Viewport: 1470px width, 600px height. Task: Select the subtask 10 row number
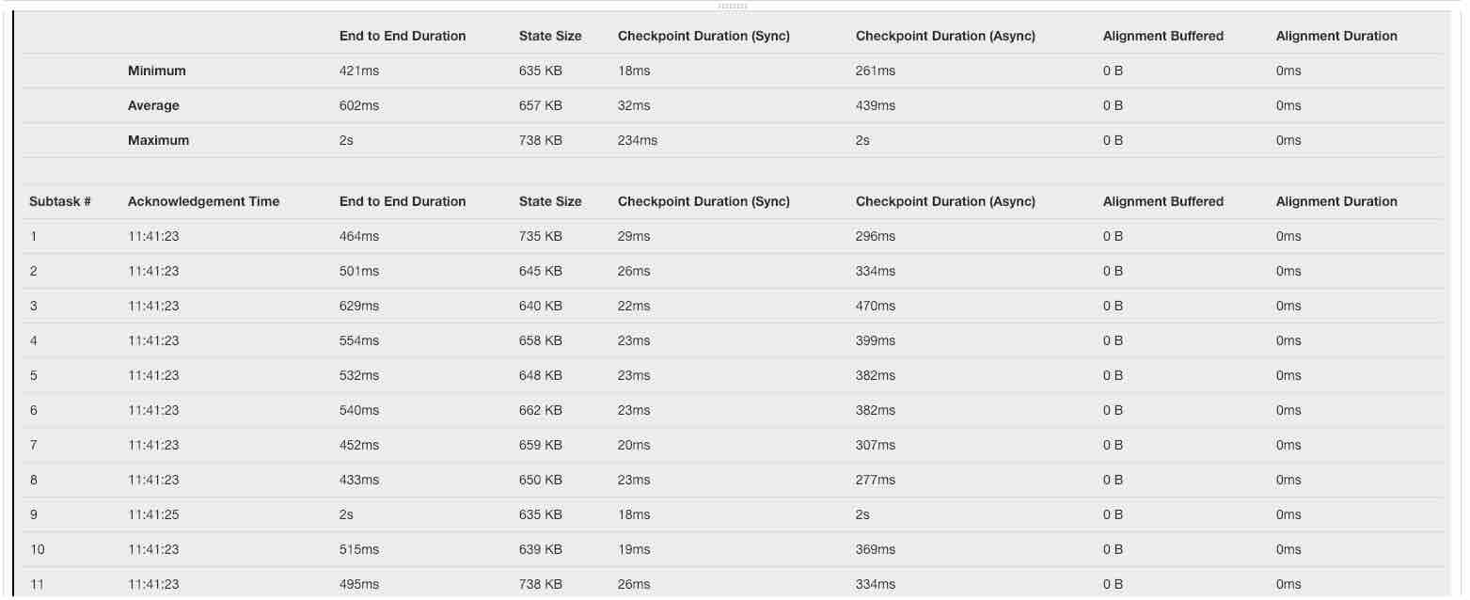[x=37, y=549]
